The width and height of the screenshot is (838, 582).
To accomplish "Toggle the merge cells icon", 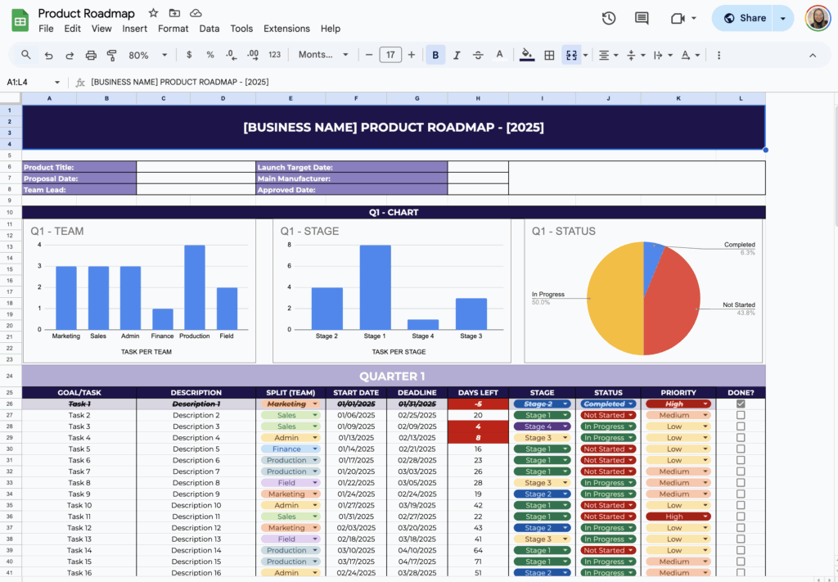I will pos(572,54).
